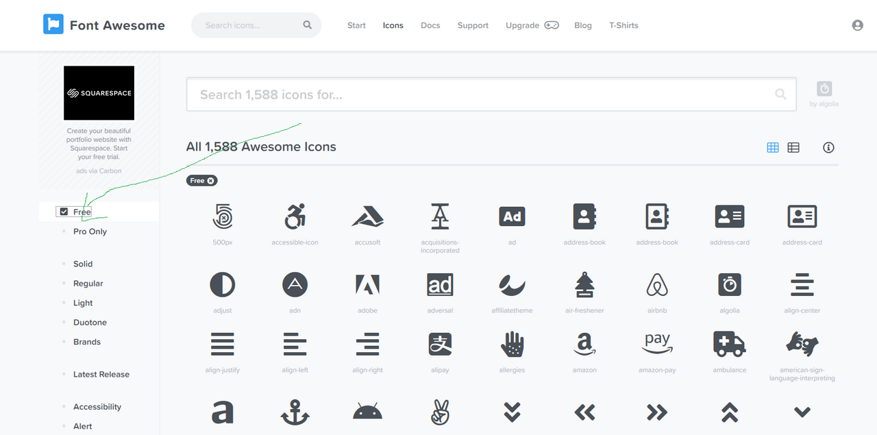Filter icons by Light style

tap(83, 303)
